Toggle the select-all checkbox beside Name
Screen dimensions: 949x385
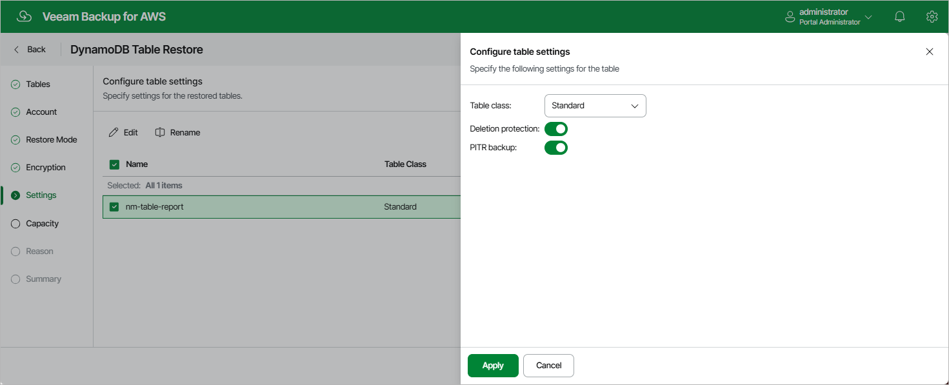coord(114,164)
